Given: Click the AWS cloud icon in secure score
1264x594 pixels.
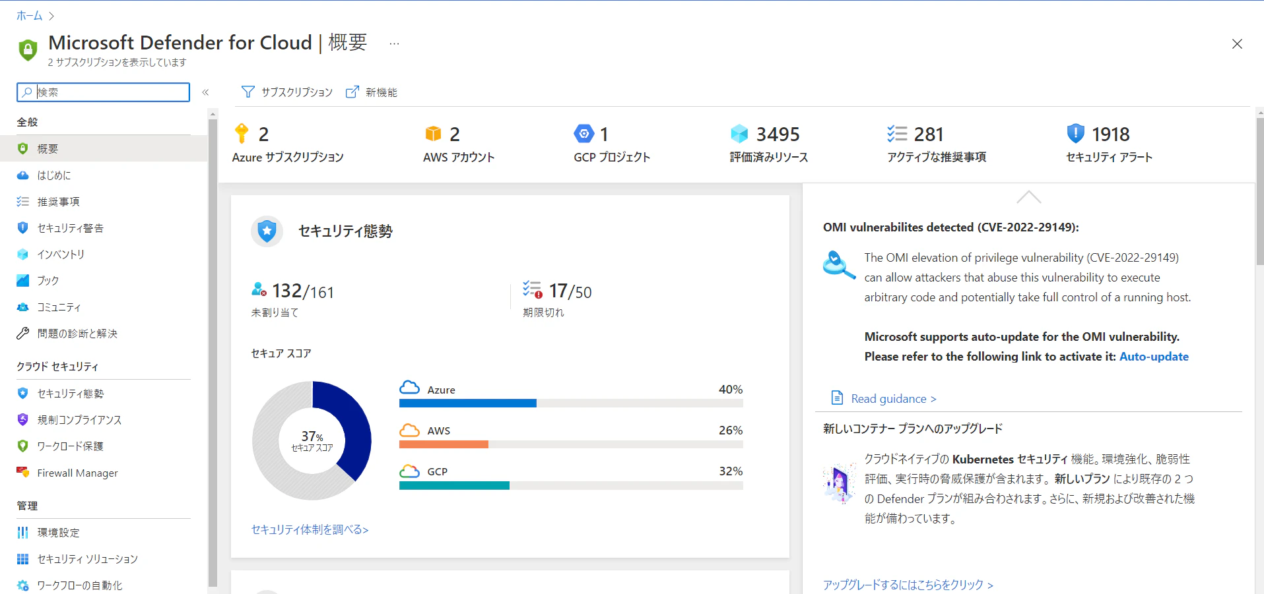Looking at the screenshot, I should 410,430.
